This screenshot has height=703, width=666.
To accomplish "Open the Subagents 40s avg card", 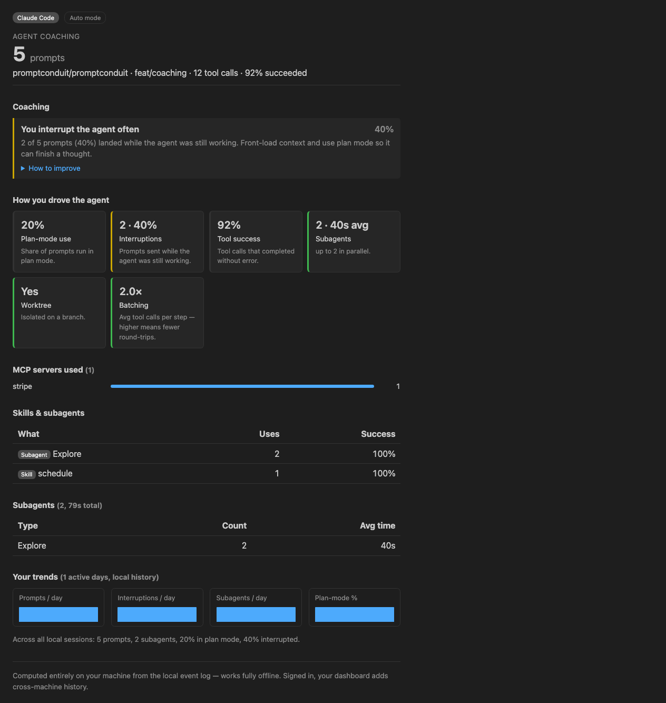I will tap(354, 242).
